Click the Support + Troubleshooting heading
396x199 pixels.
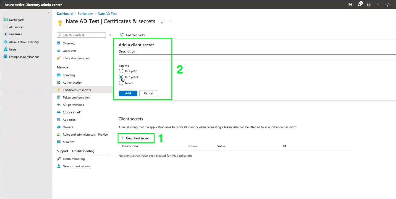coord(76,151)
